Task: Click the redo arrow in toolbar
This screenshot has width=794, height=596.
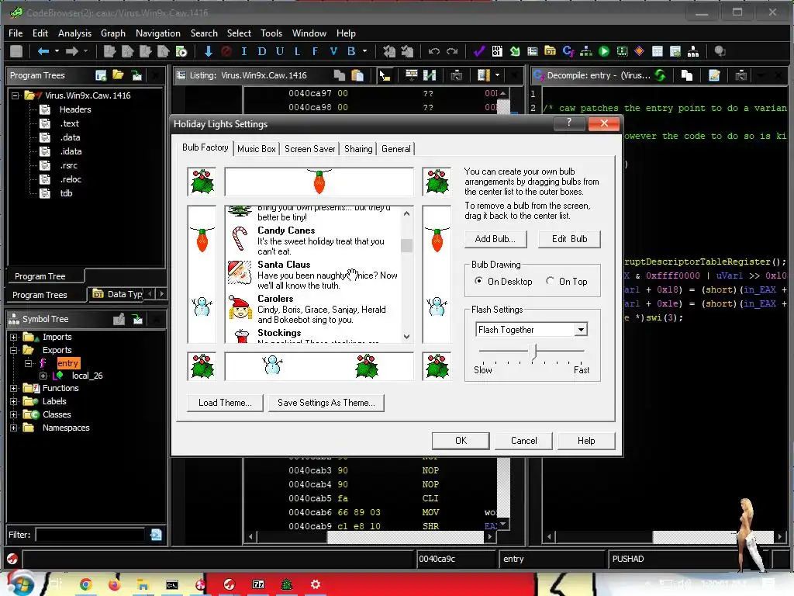Action: coord(452,51)
